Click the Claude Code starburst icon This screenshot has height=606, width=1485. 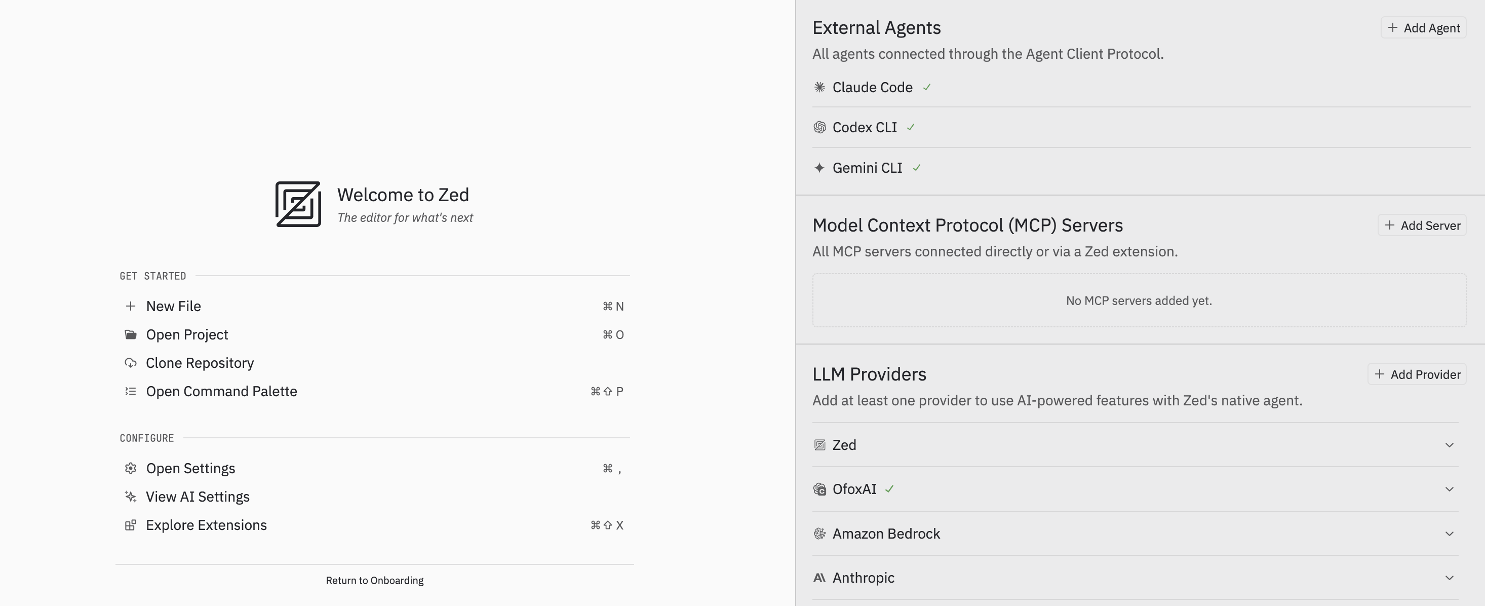click(819, 87)
